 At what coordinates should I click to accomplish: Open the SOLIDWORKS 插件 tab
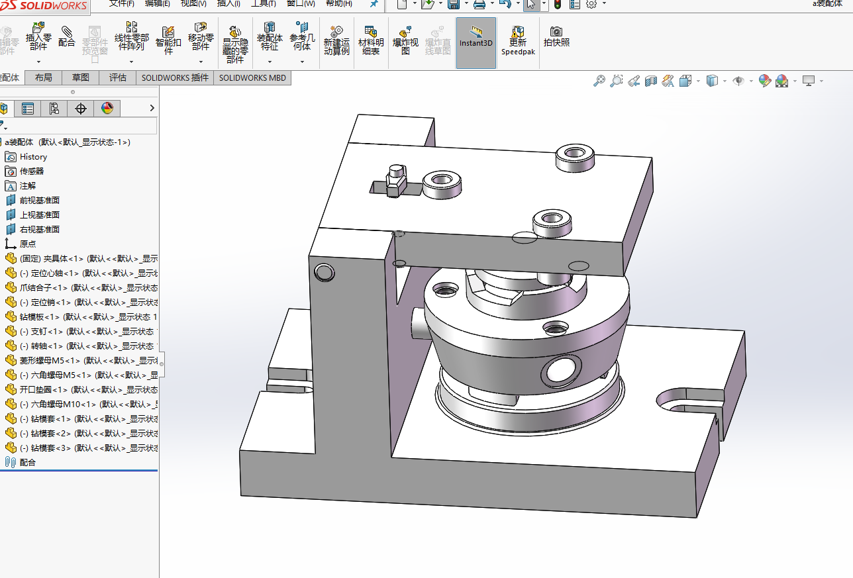(175, 77)
